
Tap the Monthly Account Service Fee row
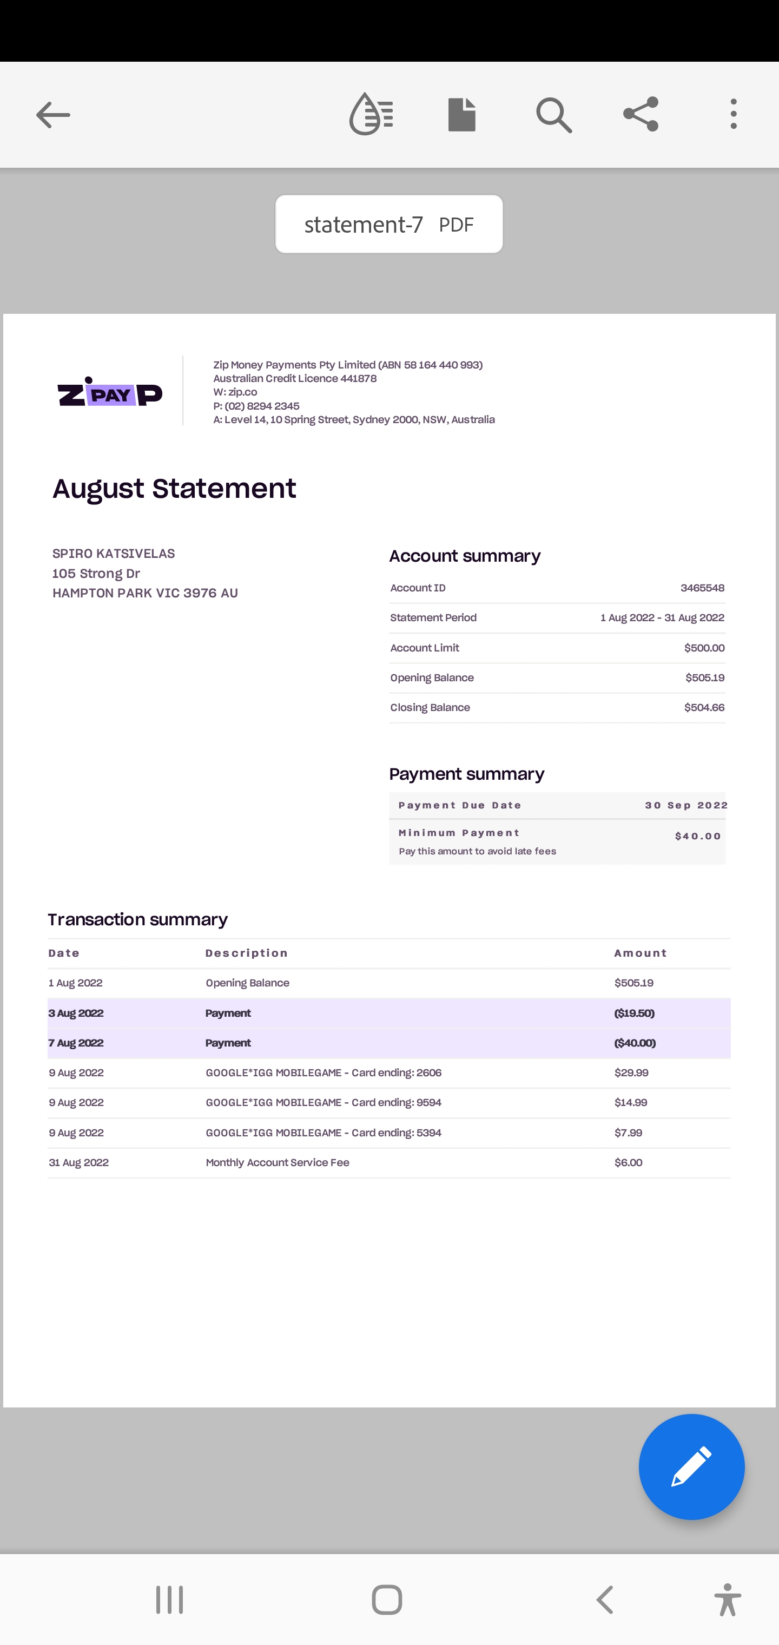click(x=388, y=1163)
